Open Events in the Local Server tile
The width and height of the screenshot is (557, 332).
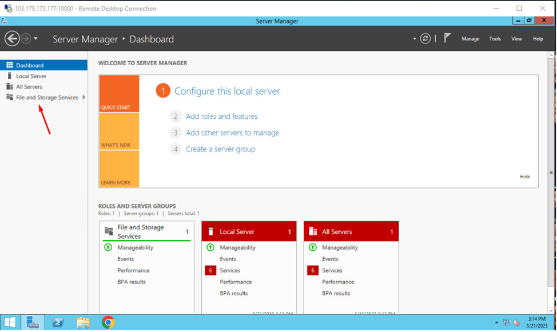coord(228,259)
